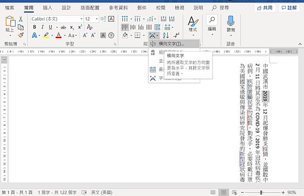This screenshot has width=304, height=196.
Task: Select the Format Painter brush icon
Action: pyautogui.click(x=21, y=35)
